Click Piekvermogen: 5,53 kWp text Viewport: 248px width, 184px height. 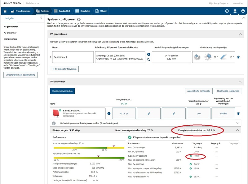tap(66, 130)
